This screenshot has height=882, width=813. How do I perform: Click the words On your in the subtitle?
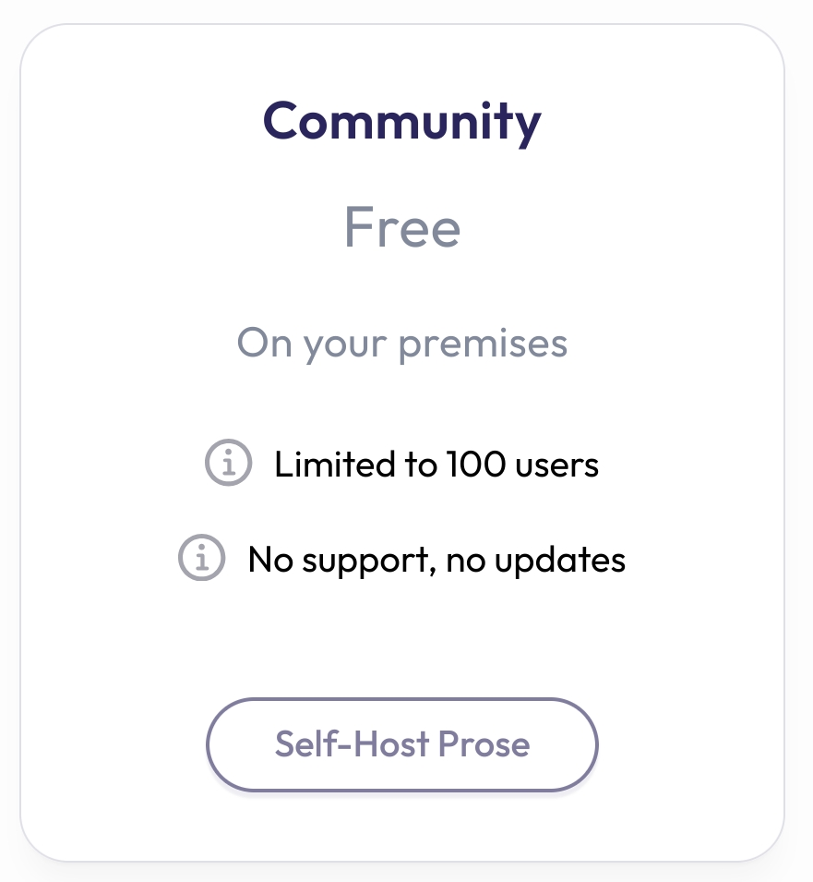click(x=314, y=344)
